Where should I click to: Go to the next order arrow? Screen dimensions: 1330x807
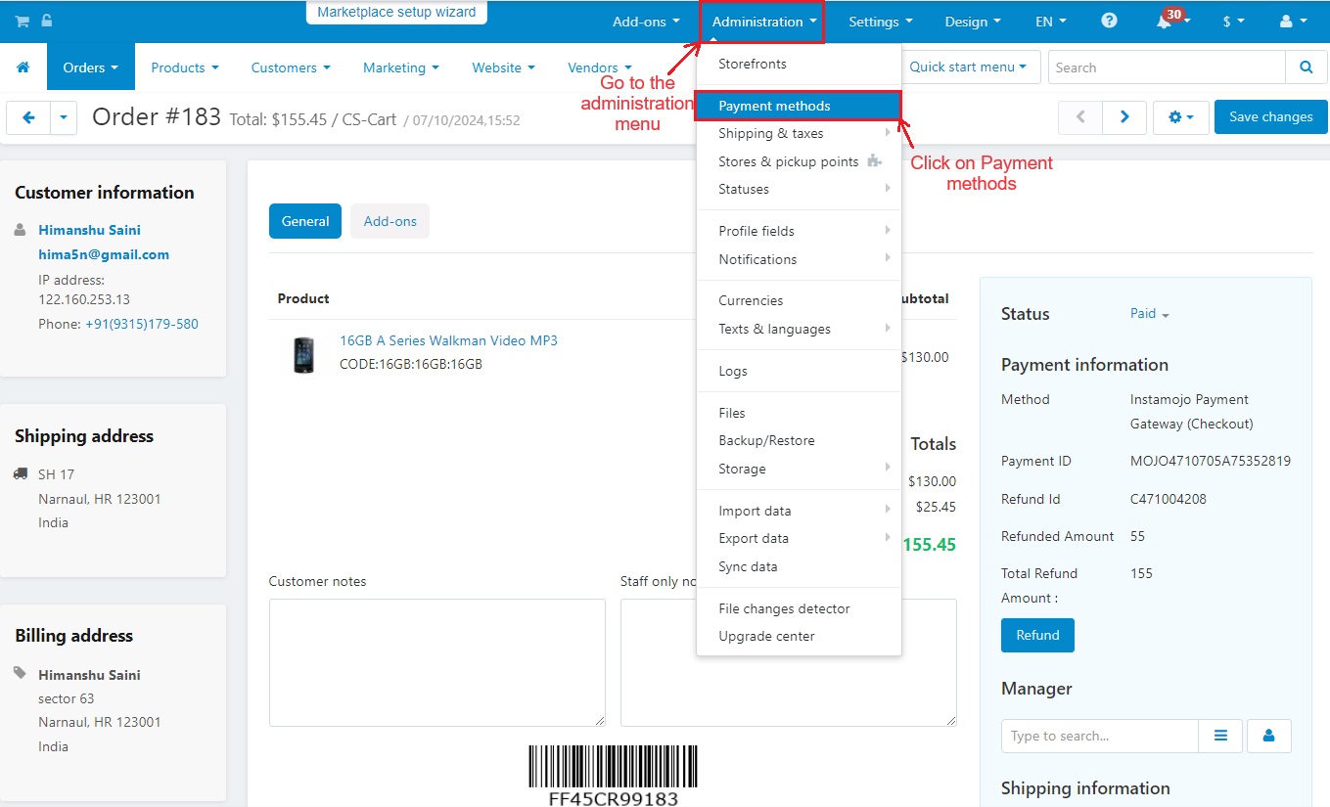coord(1124,117)
